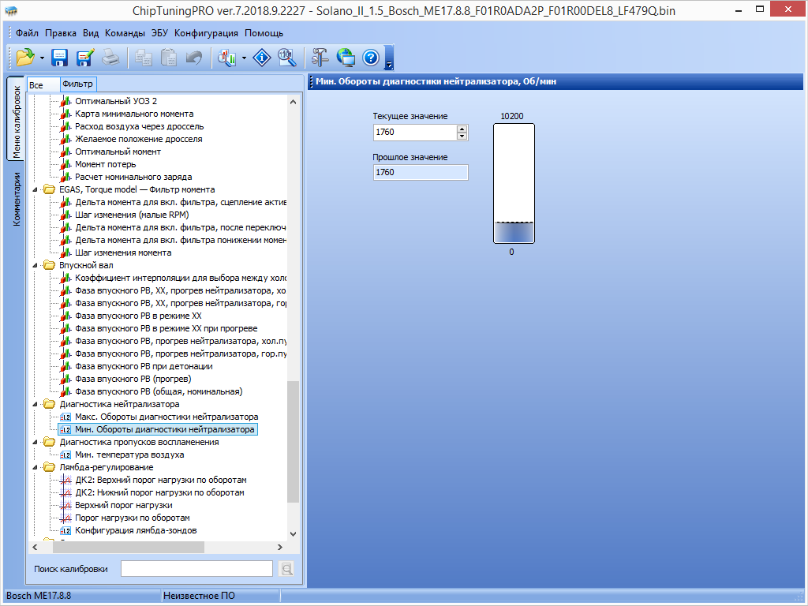The image size is (808, 606).
Task: Open the Конфигурация menu
Action: point(206,33)
